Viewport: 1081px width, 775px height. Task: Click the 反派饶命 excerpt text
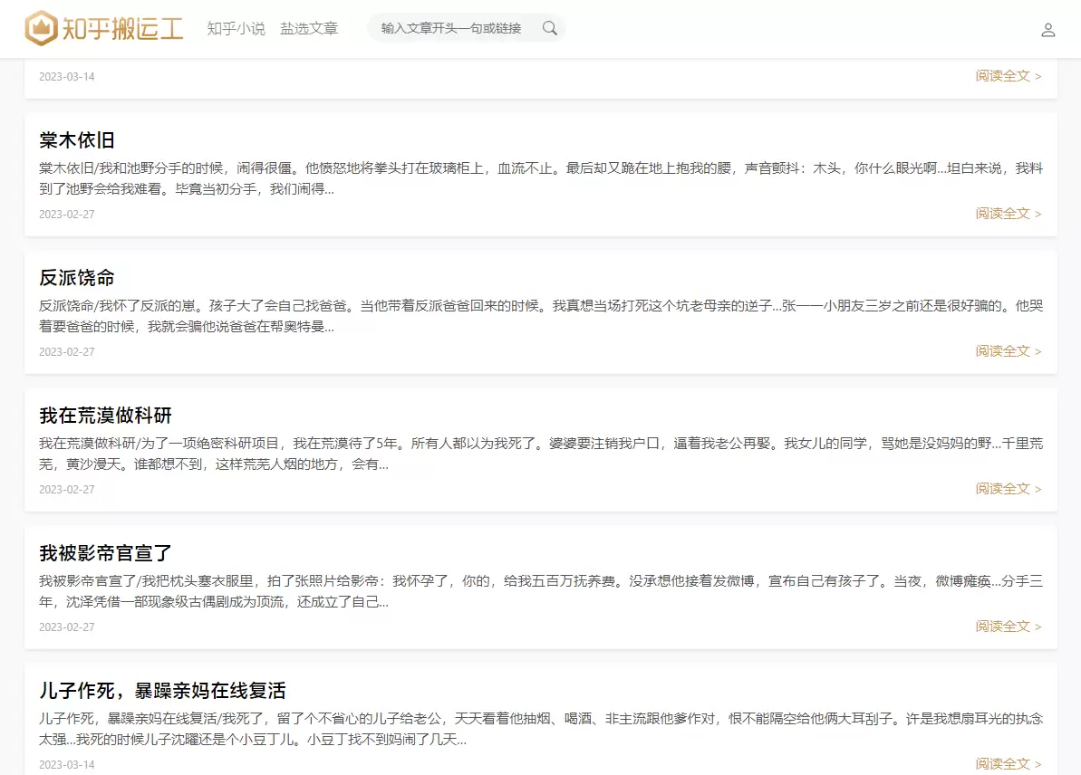(x=540, y=316)
